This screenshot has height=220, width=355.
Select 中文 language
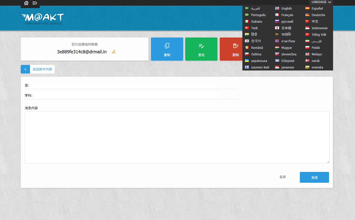click(x=312, y=22)
